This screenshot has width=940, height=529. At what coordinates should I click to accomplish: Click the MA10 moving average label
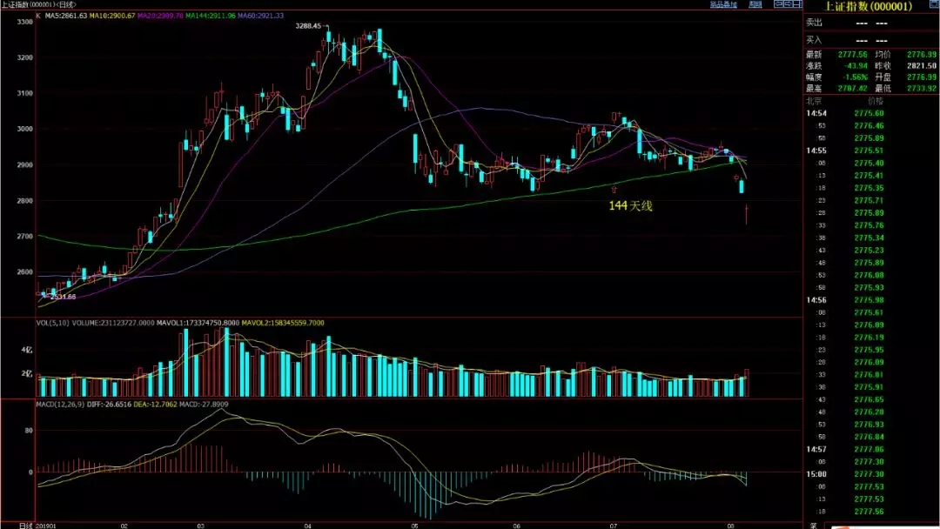click(116, 16)
